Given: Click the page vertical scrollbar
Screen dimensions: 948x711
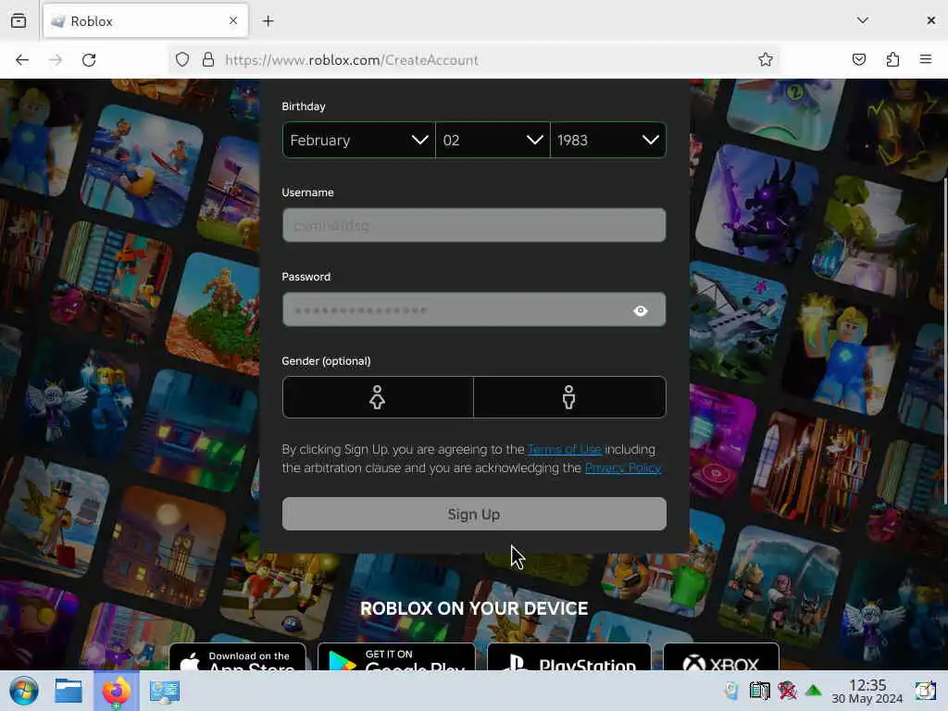Looking at the screenshot, I should (x=944, y=340).
